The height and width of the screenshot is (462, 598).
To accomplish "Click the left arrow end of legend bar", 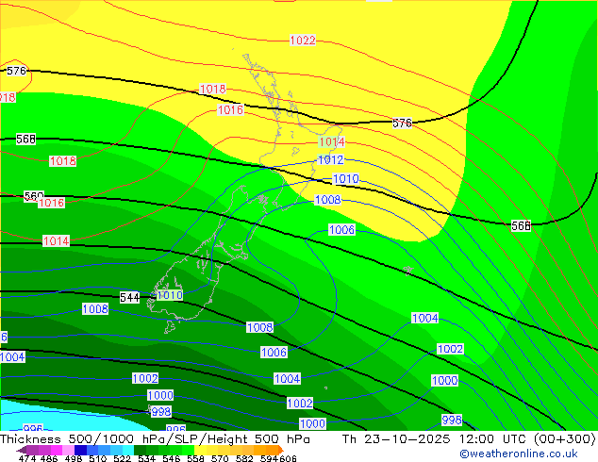I will point(22,450).
